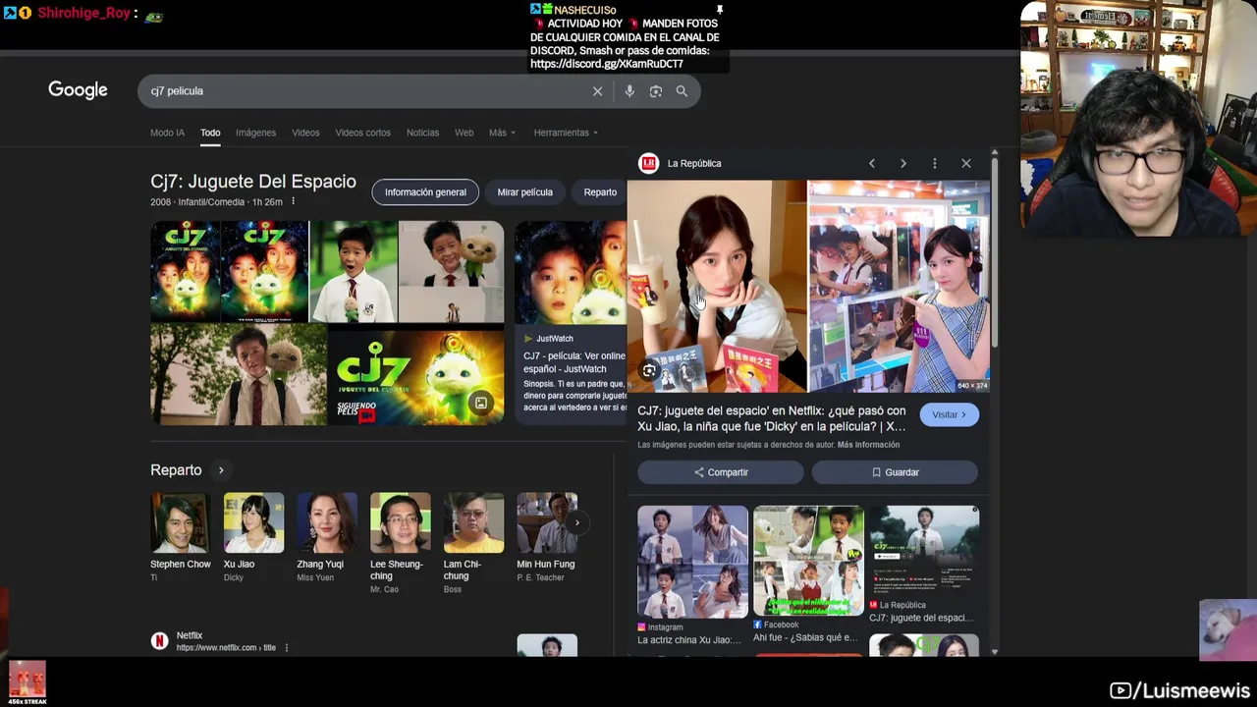Click Cj7: Juguete Del Espacio title
This screenshot has width=1257, height=707.
point(253,182)
